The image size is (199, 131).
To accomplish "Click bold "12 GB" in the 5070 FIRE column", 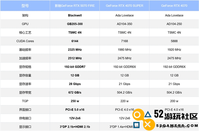I will tap(75, 75).
